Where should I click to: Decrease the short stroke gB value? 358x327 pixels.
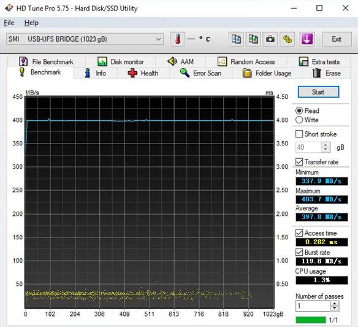click(326, 150)
